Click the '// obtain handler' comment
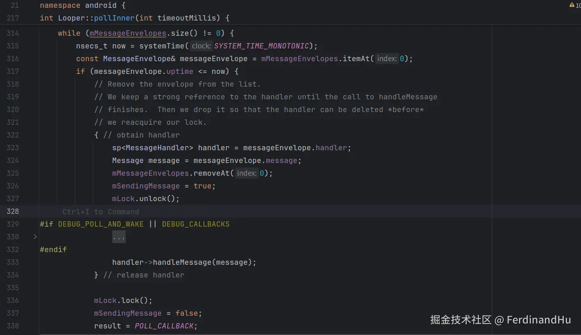Viewport: 581px width, 335px height. tap(141, 135)
